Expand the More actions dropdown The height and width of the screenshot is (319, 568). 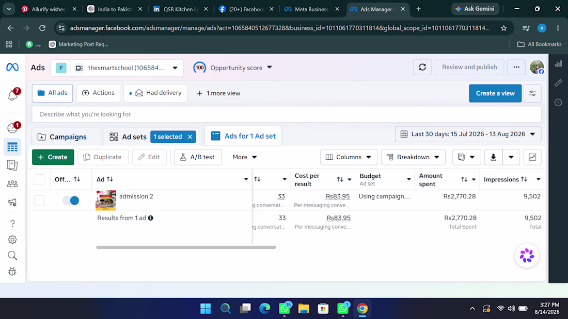245,157
